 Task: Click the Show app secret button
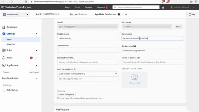tap(178, 27)
